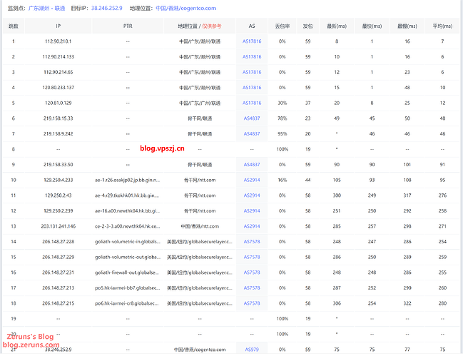Click PTR entry po6.hk-iavmei-cr8.globalsec...

(127, 303)
